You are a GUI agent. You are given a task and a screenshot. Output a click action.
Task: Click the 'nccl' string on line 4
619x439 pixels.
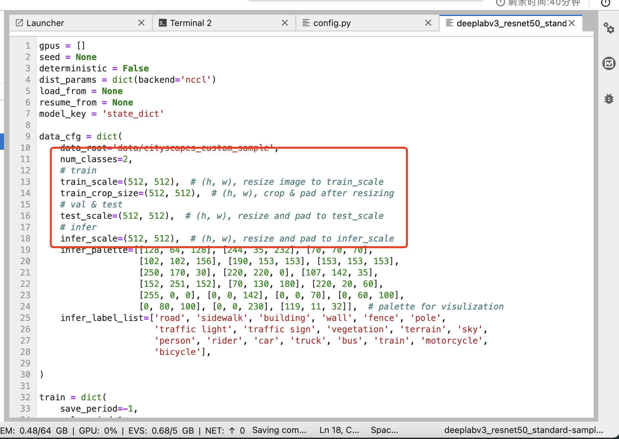point(196,80)
